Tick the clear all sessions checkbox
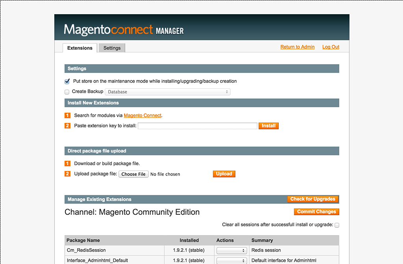403x264 pixels. click(337, 225)
